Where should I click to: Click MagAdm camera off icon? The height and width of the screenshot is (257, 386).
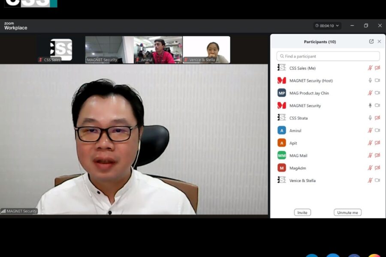click(377, 168)
